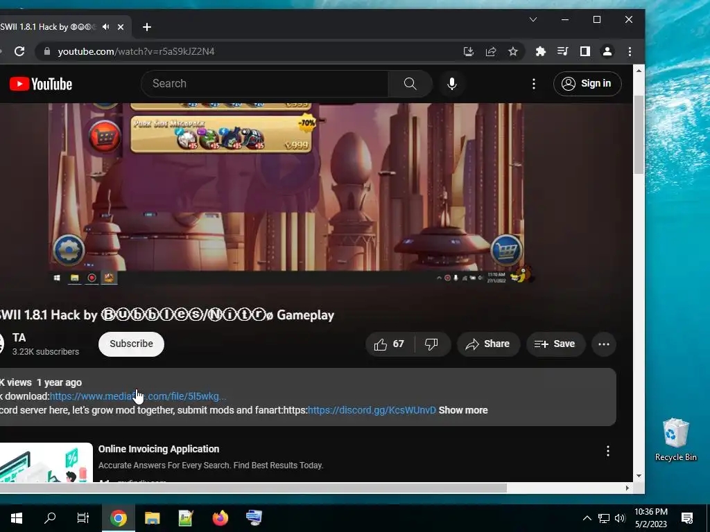
Task: Close the current YouTube tab
Action: pos(121,27)
